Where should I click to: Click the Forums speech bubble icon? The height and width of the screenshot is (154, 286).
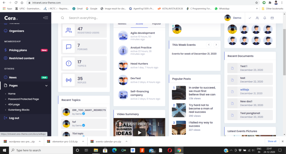pos(69,47)
